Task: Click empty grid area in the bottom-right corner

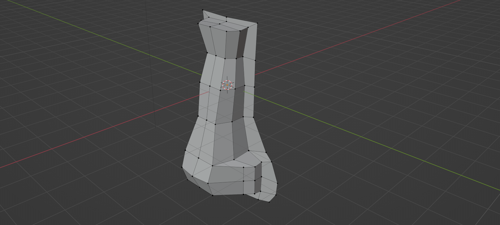Action: [449, 201]
